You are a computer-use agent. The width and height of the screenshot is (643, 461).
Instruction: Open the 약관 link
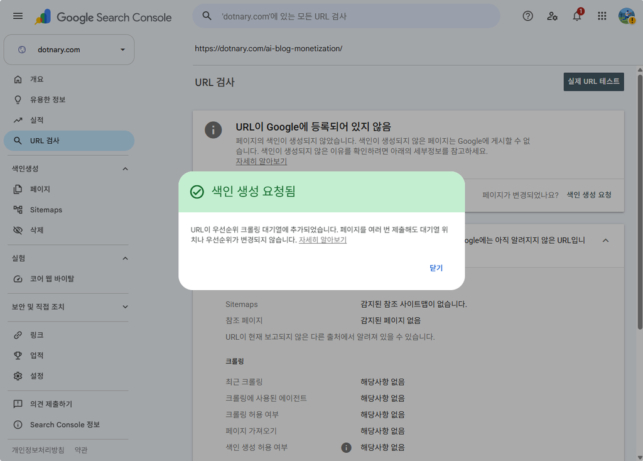click(x=81, y=450)
